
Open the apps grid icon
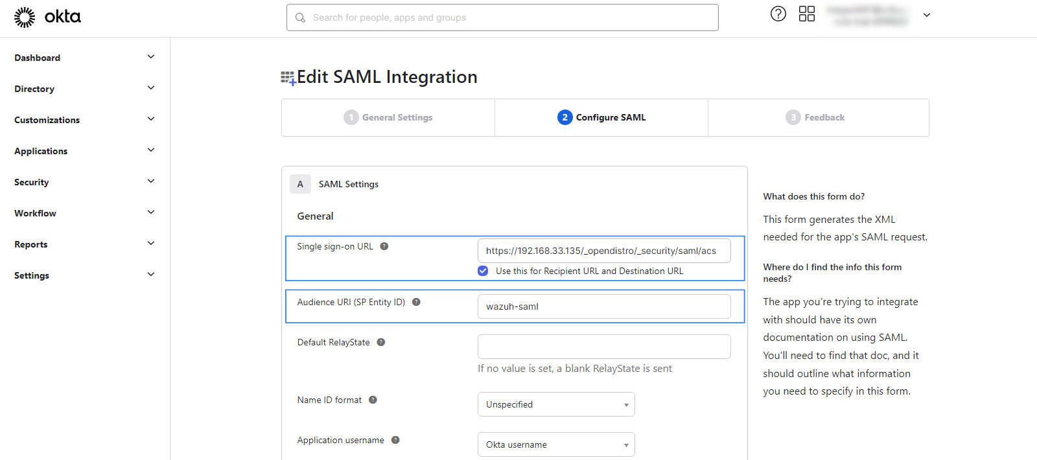[x=806, y=14]
